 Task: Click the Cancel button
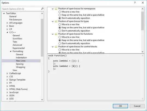click(137, 106)
